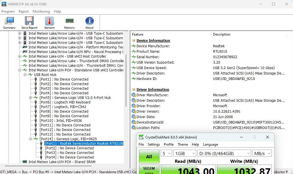Click the Driver Information section icon

(x=133, y=89)
